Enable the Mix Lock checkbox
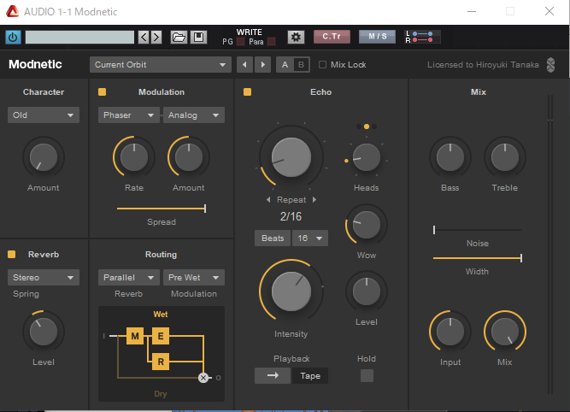 322,65
